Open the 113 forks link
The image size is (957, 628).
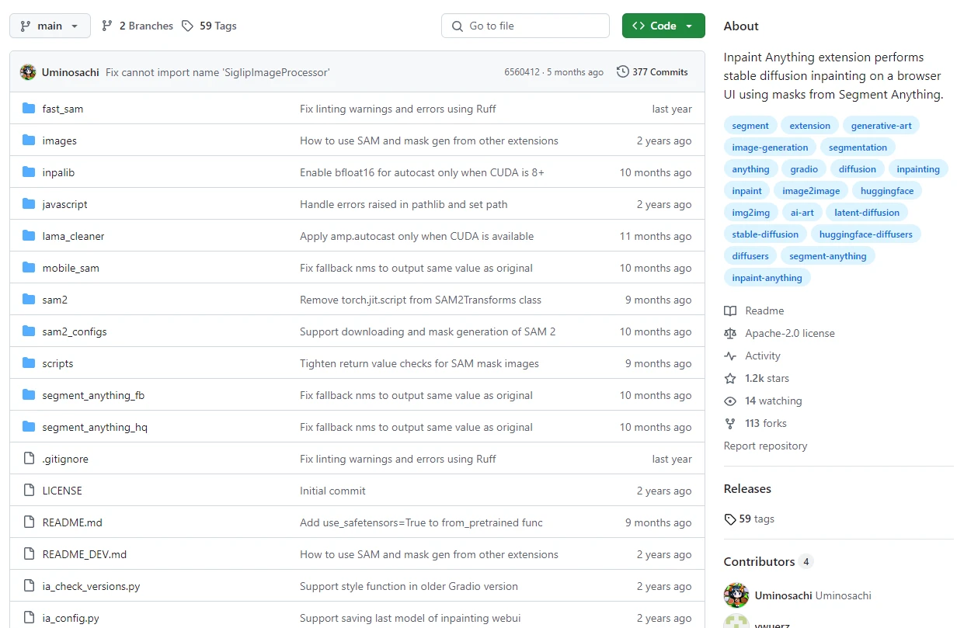pyautogui.click(x=765, y=423)
